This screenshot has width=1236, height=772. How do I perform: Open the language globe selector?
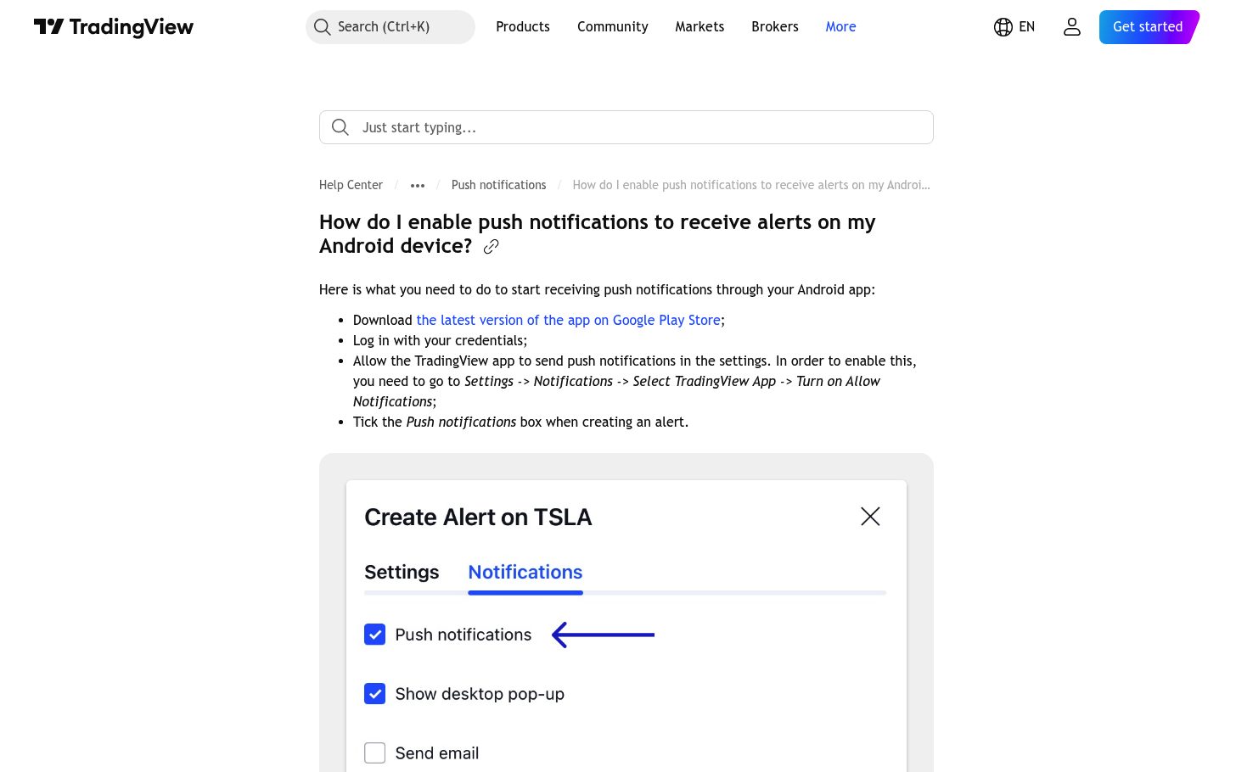click(1014, 27)
